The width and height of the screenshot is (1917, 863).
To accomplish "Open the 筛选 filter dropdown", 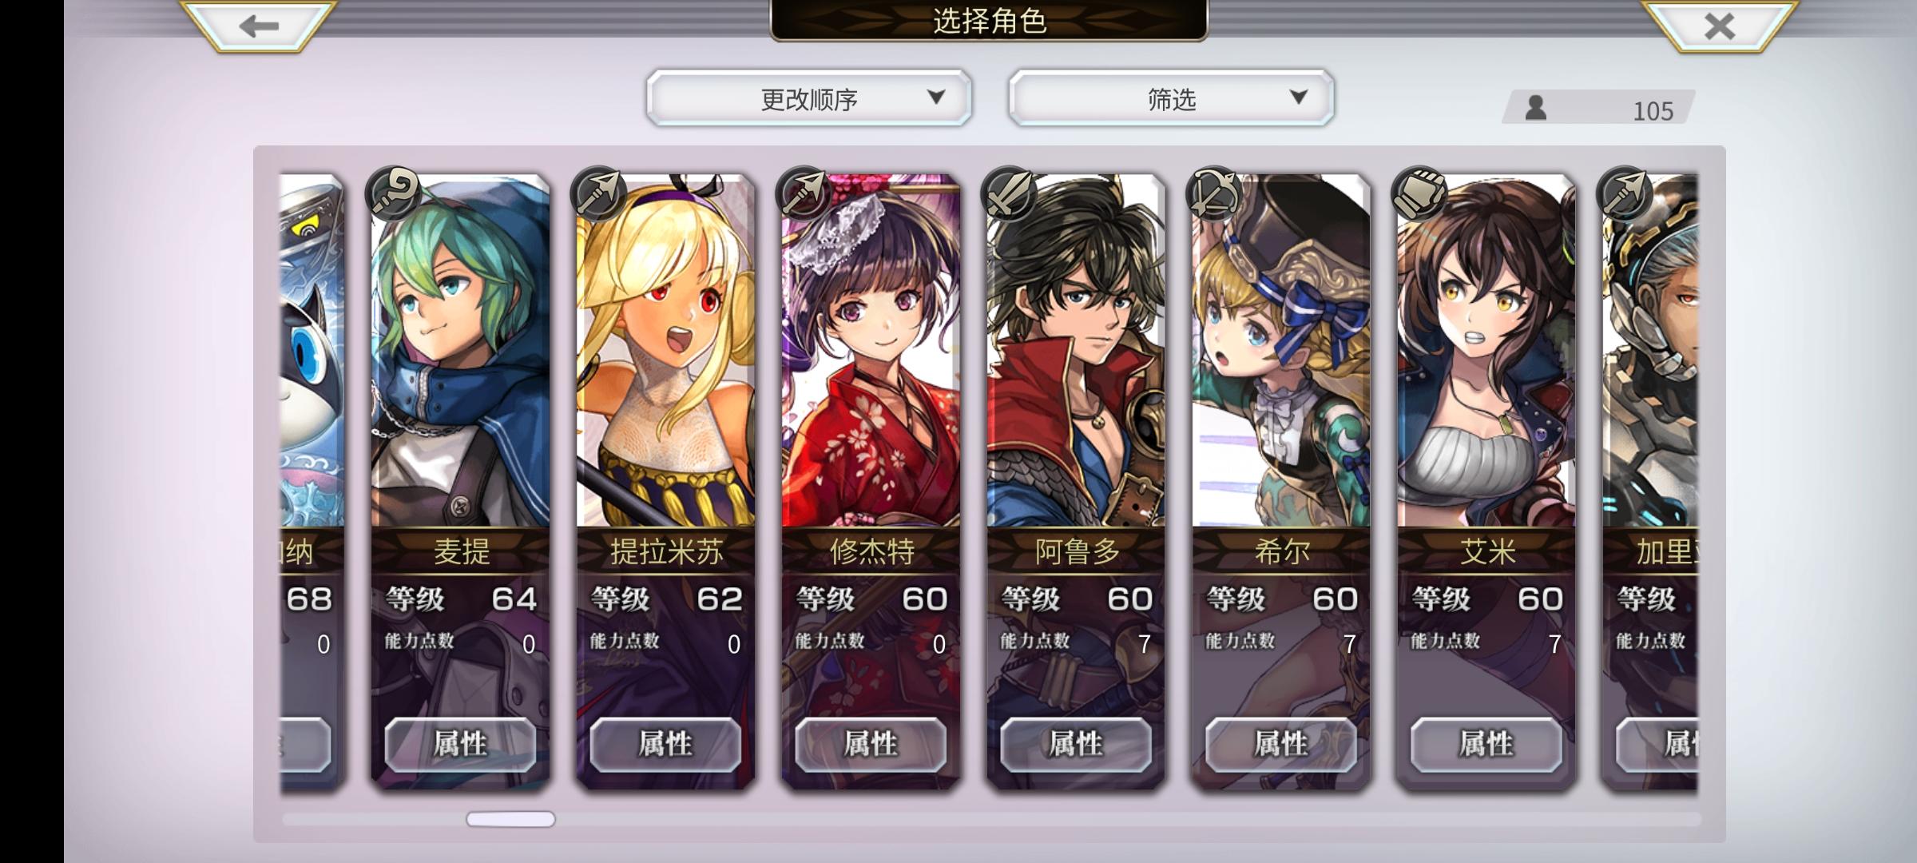I will point(1171,98).
